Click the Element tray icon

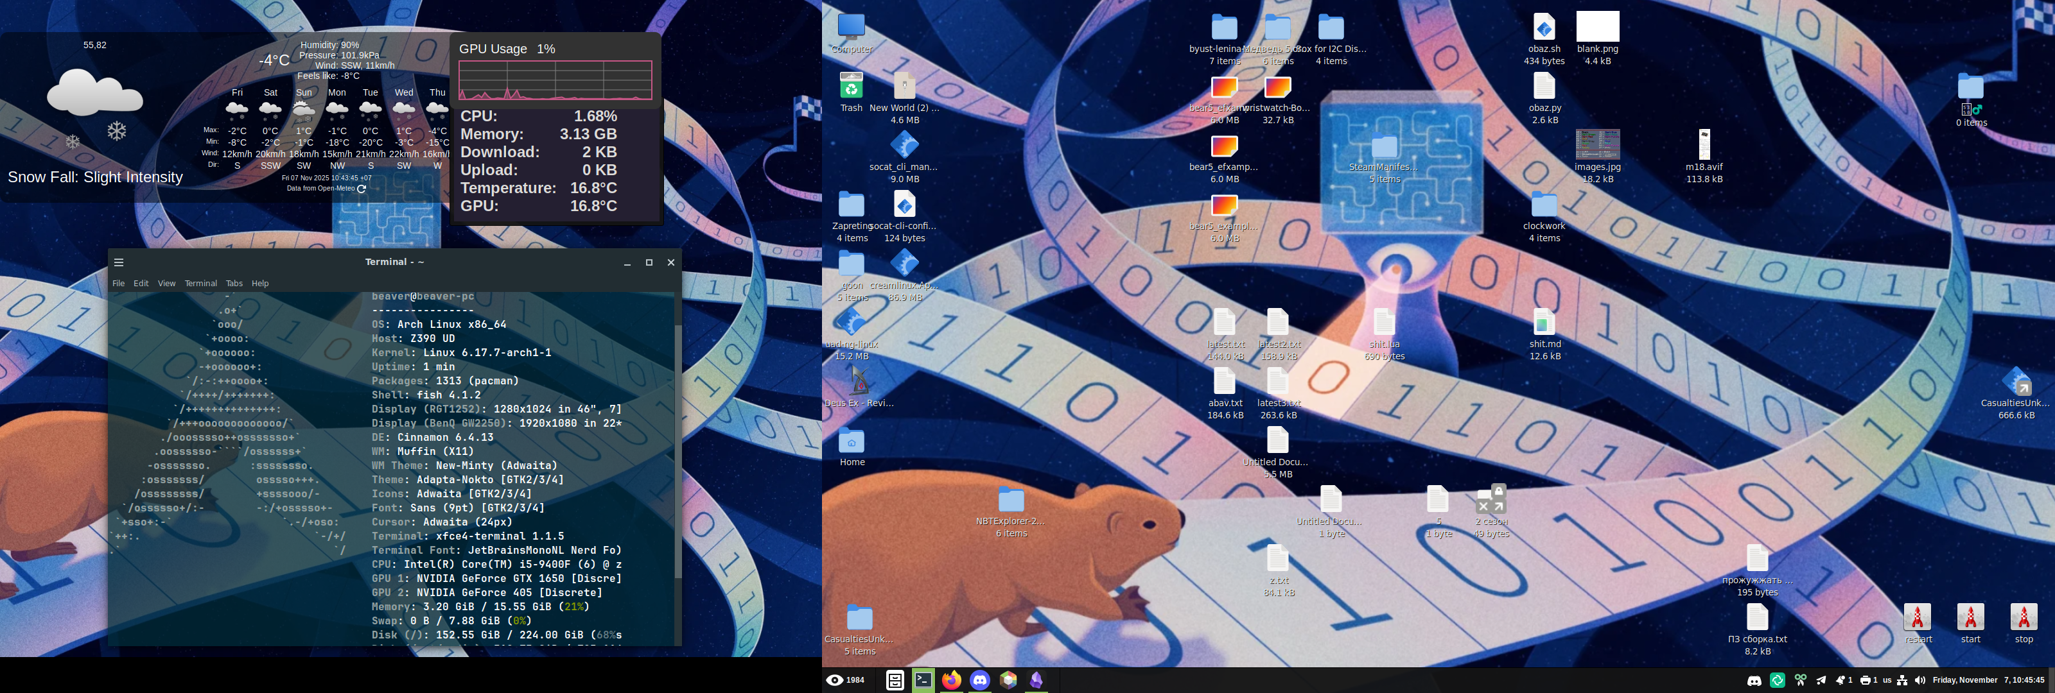pyautogui.click(x=1778, y=680)
